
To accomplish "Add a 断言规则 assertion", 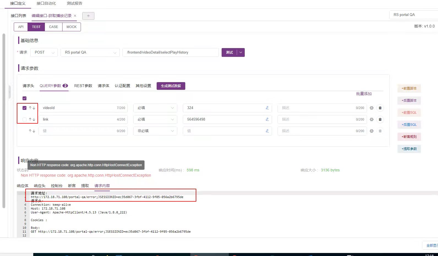I will click(x=409, y=137).
